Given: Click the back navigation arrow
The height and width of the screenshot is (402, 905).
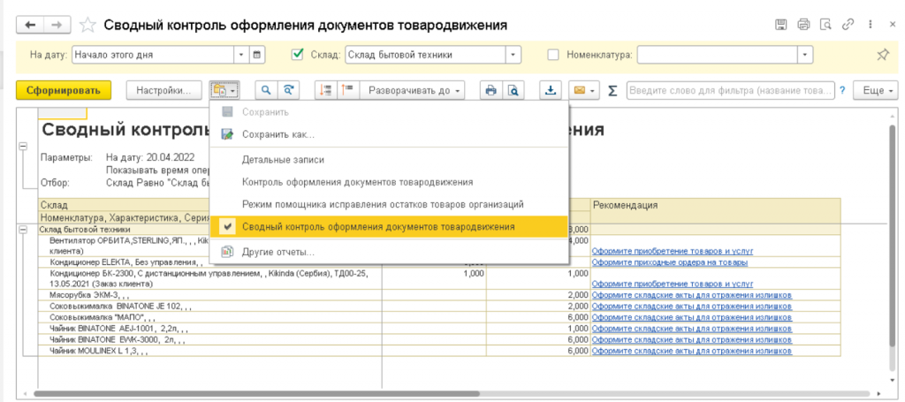Looking at the screenshot, I should 30,25.
